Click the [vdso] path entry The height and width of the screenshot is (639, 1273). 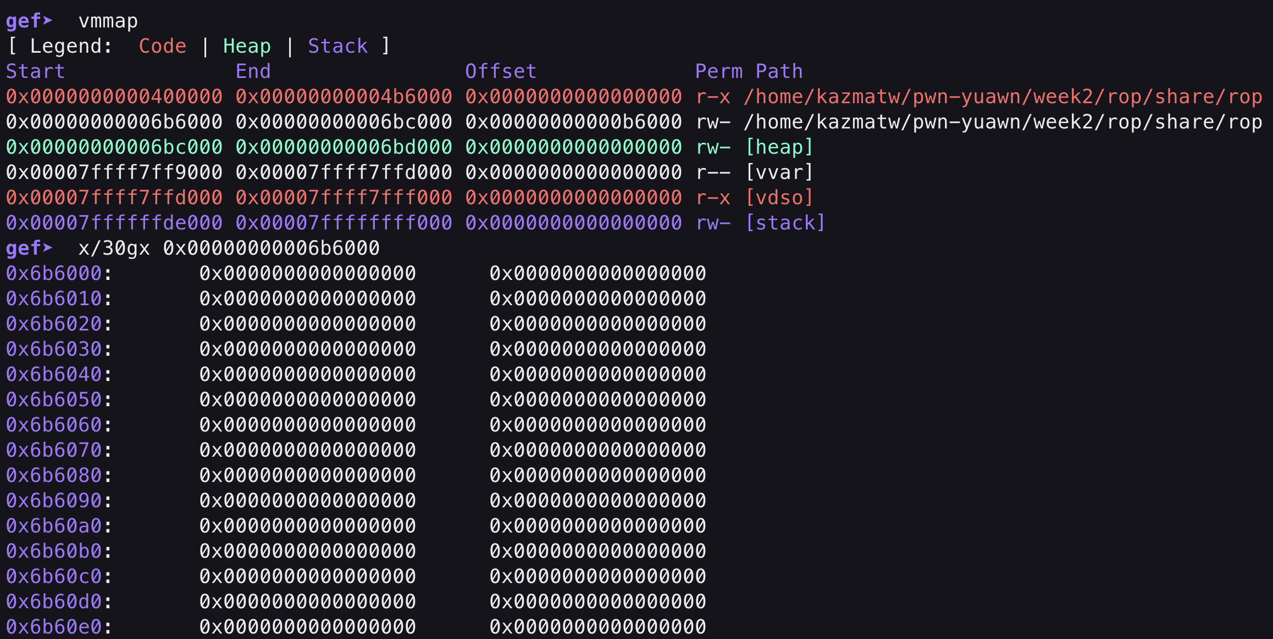coord(779,198)
